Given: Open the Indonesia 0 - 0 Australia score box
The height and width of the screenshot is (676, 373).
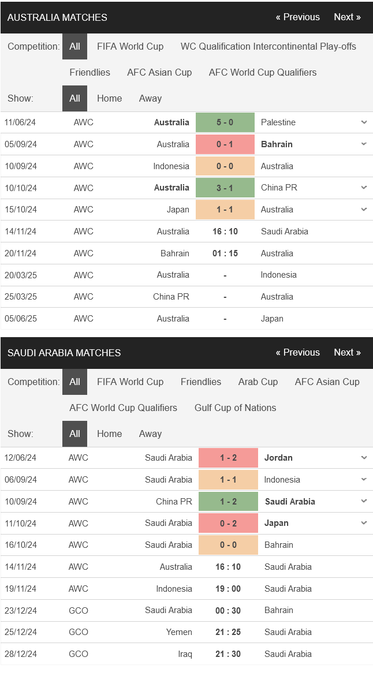Looking at the screenshot, I should pos(225,166).
